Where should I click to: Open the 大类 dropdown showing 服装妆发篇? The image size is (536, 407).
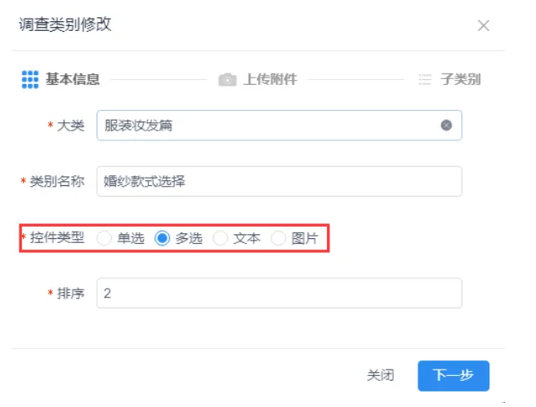tap(270, 126)
